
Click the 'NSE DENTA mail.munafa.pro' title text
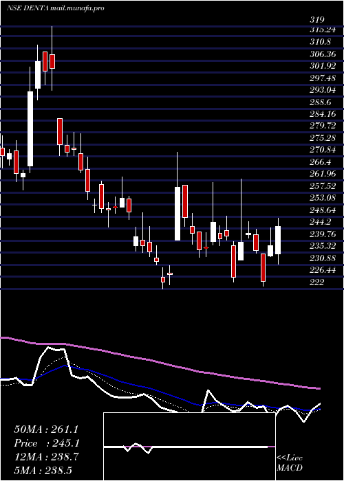[56, 8]
